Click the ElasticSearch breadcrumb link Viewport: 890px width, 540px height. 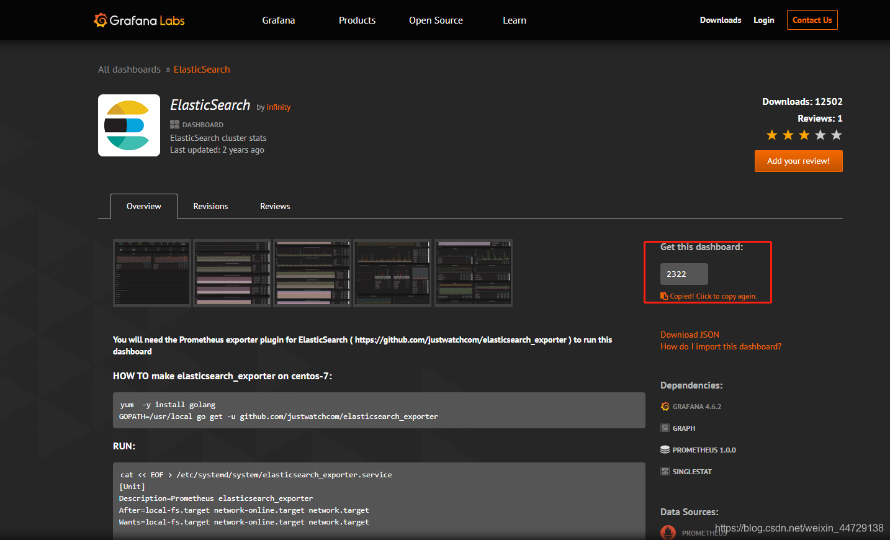(202, 70)
